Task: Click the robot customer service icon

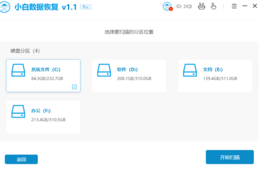Action: click(x=201, y=7)
